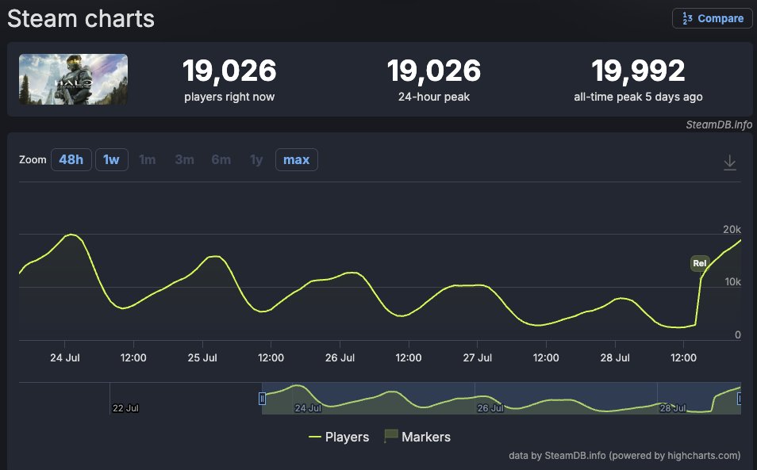Screen dimensions: 757x470
Task: Select the 48h zoom range
Action: [71, 159]
